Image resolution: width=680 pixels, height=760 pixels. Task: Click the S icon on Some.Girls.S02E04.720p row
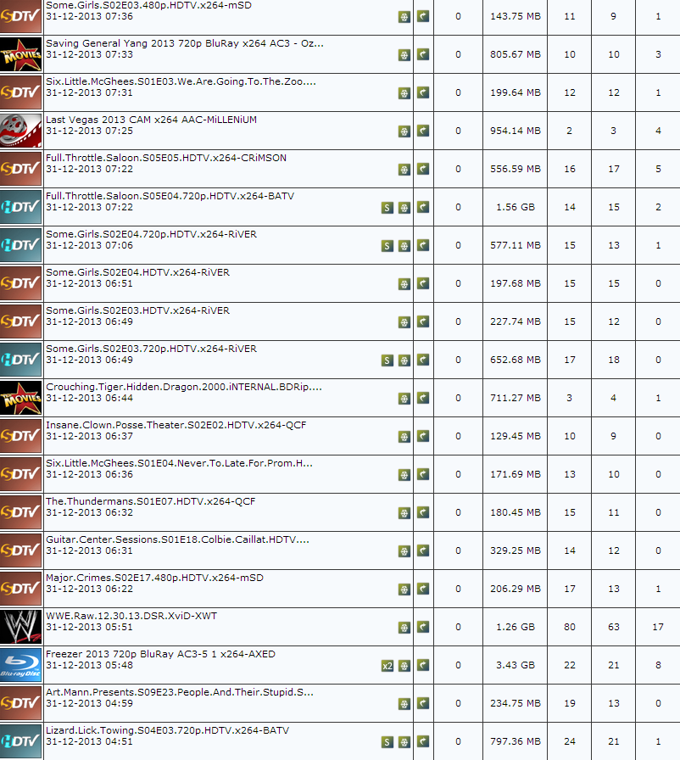click(x=387, y=246)
